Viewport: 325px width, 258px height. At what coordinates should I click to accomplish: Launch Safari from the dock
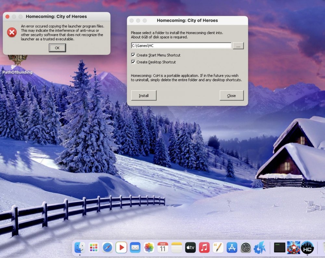tap(108, 248)
